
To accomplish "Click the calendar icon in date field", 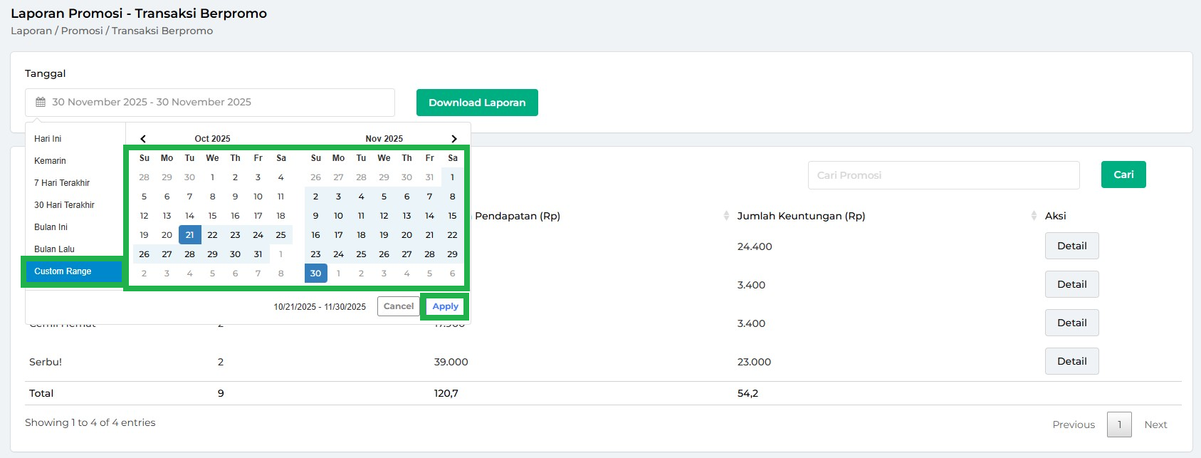I will pos(41,103).
